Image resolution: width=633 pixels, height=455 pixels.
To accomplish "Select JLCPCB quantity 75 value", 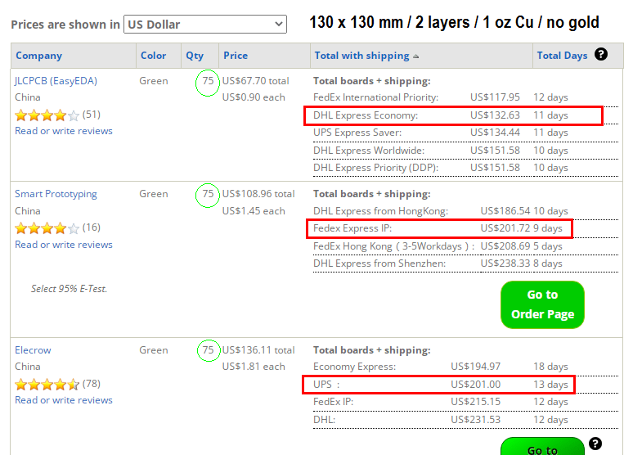I will [208, 81].
